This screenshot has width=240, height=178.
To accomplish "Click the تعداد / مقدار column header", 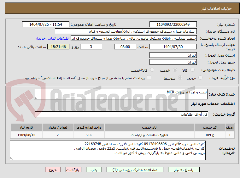I will click(x=57, y=127).
